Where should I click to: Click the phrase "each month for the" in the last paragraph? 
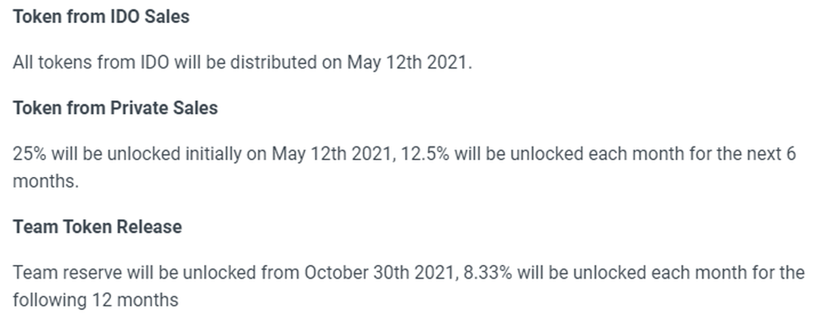coord(727,273)
